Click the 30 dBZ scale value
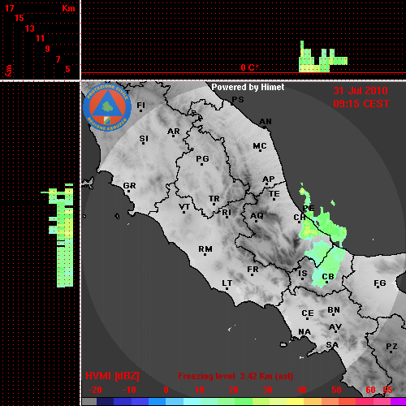The image size is (406, 406). coord(267,390)
